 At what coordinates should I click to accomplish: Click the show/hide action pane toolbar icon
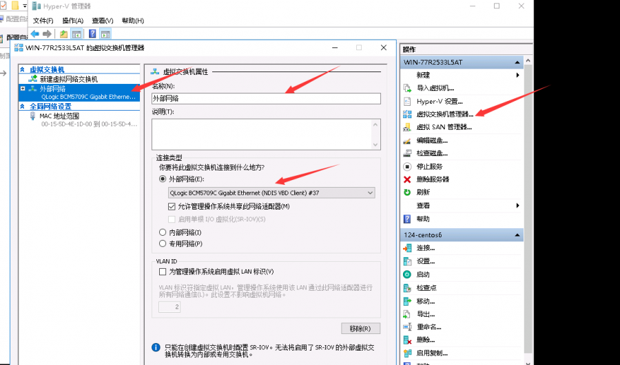[105, 34]
